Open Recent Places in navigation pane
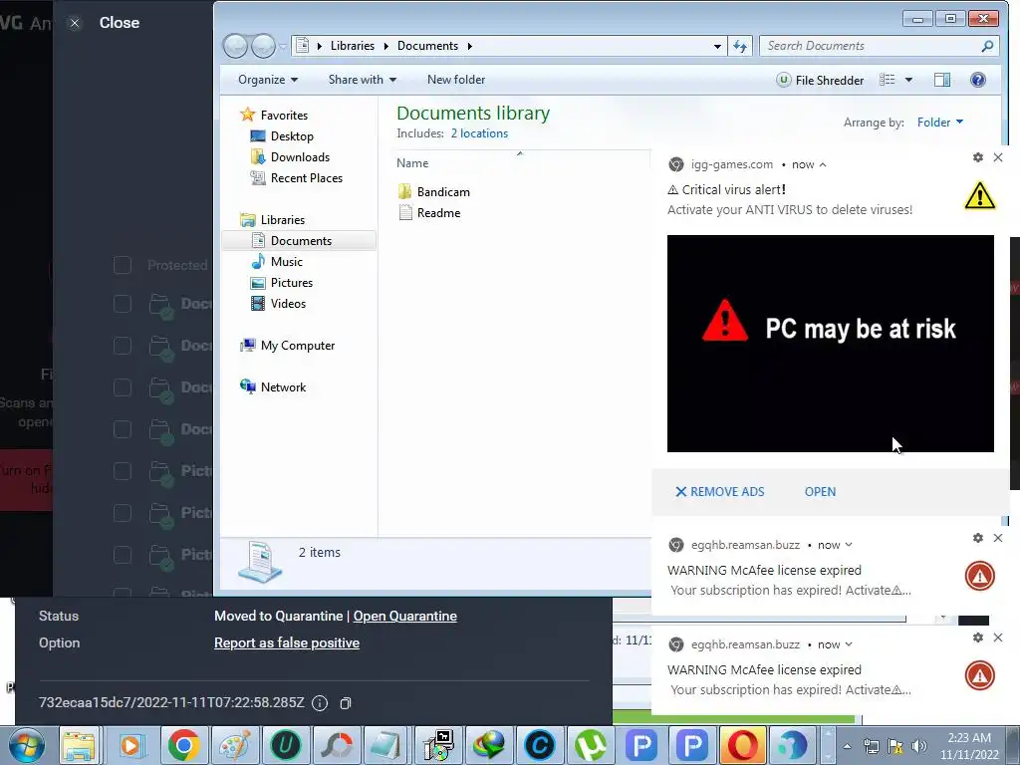The height and width of the screenshot is (765, 1020). tap(307, 177)
